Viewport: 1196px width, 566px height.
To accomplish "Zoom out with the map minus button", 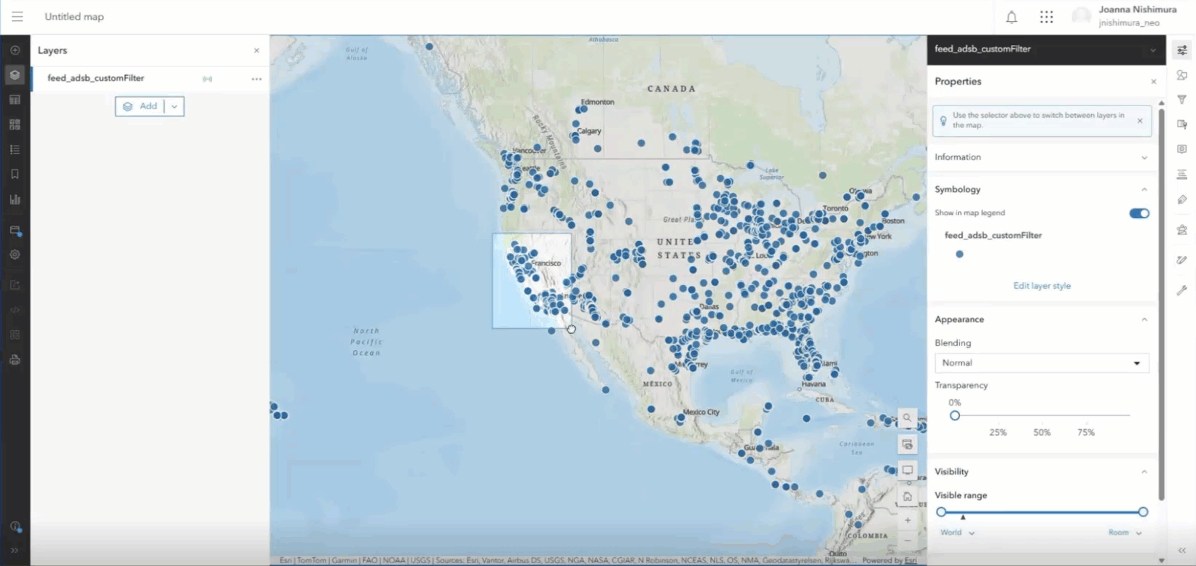I will (908, 541).
